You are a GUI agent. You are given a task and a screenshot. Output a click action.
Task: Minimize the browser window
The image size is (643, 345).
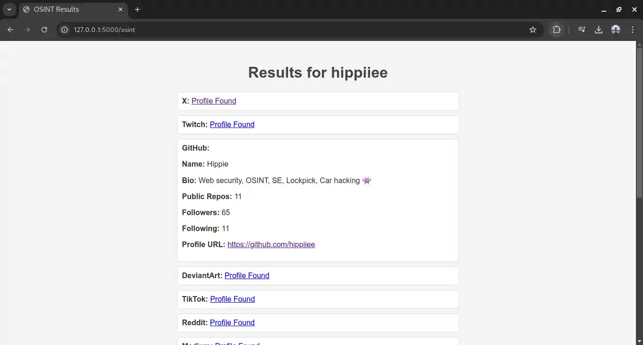tap(604, 9)
